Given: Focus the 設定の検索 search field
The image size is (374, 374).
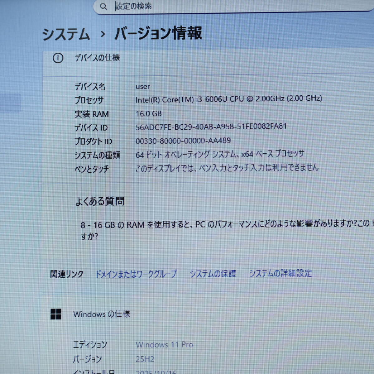Looking at the screenshot, I should [x=234, y=6].
